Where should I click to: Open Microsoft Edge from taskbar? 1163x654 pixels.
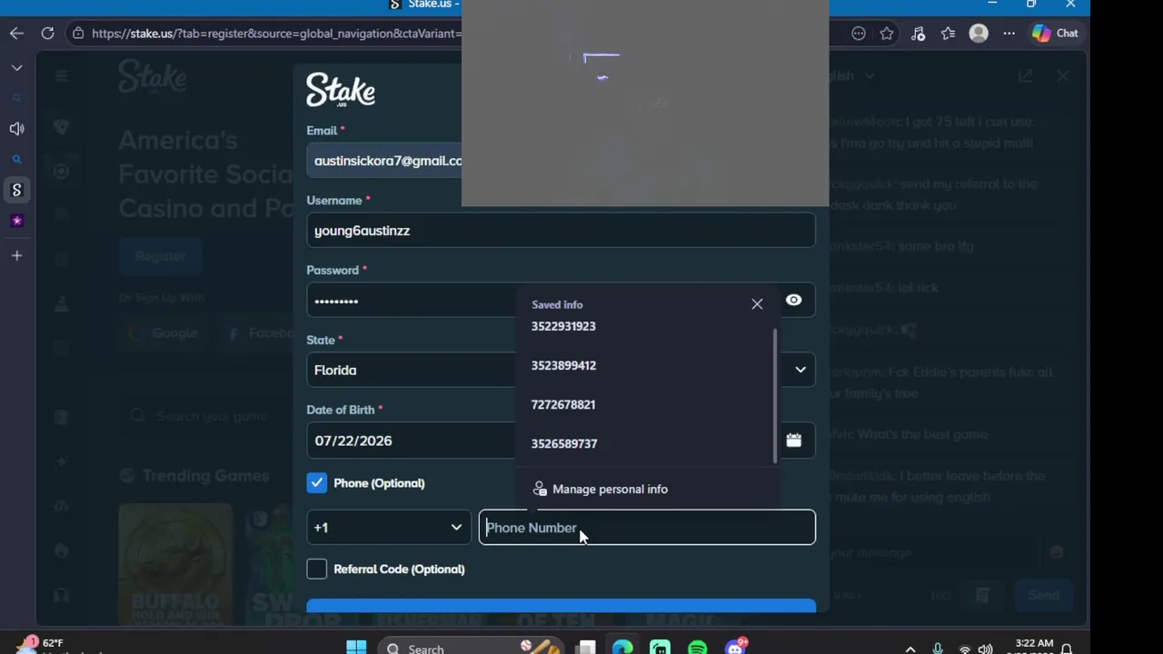pos(622,648)
